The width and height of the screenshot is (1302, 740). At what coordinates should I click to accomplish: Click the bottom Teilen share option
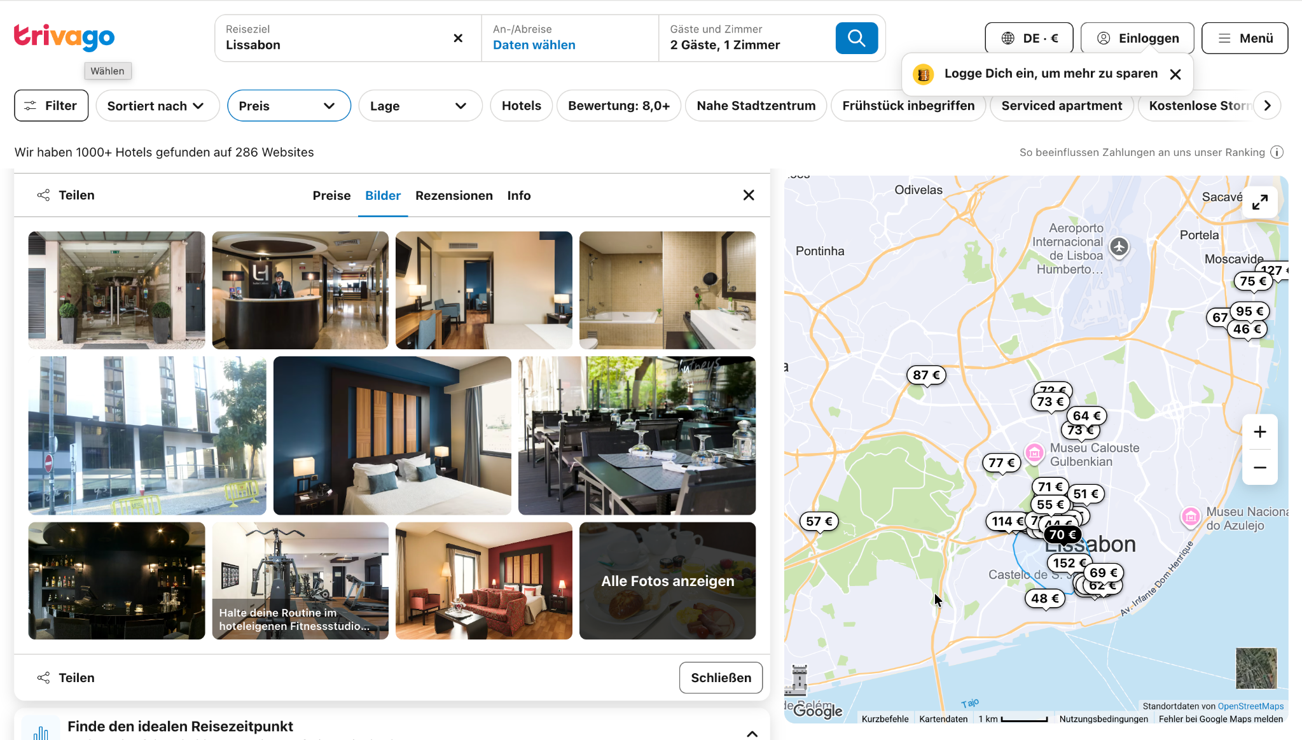point(66,678)
